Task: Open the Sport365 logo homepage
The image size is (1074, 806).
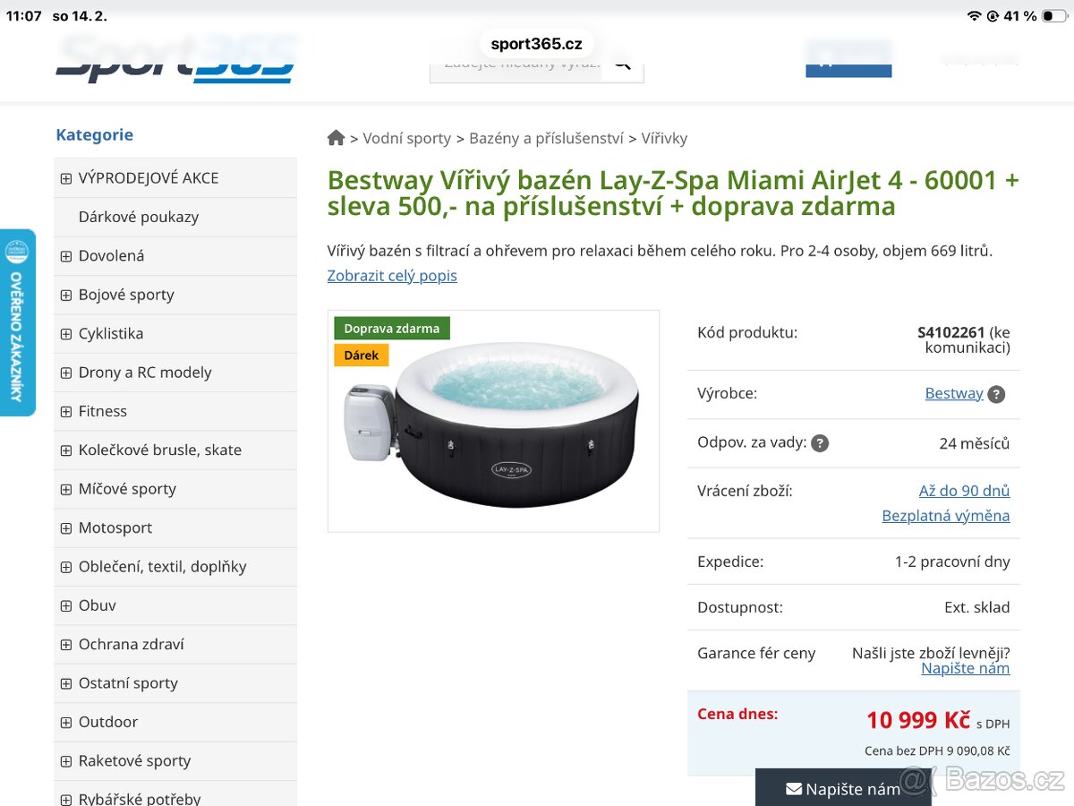Action: click(177, 60)
